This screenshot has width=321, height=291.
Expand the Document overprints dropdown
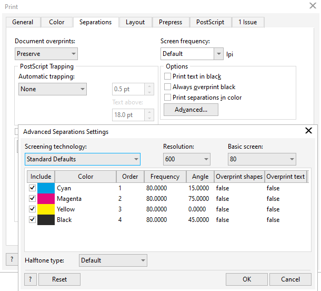coord(46,54)
